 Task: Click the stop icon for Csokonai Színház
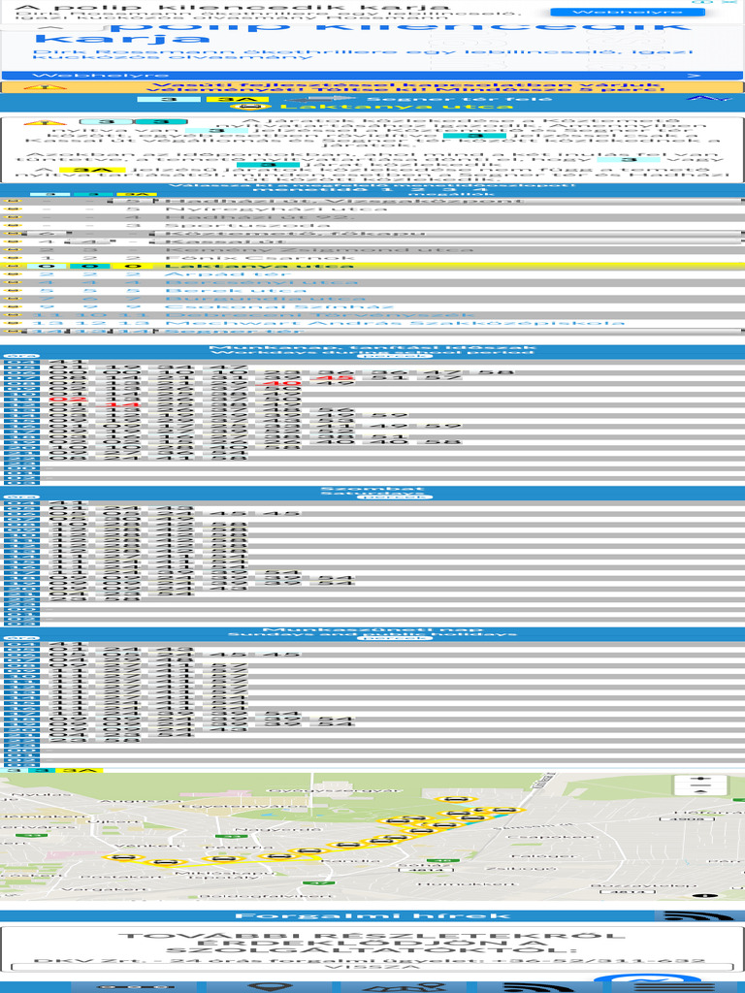pos(14,307)
